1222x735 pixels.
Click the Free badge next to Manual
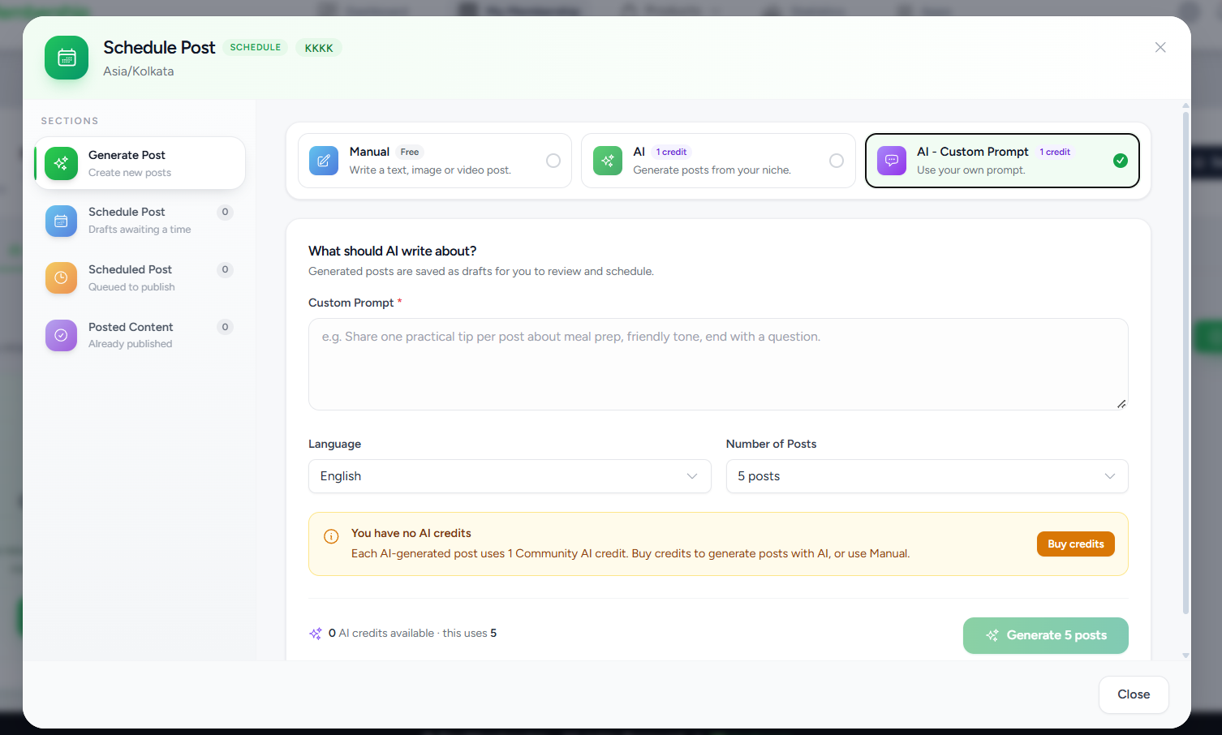pyautogui.click(x=410, y=152)
